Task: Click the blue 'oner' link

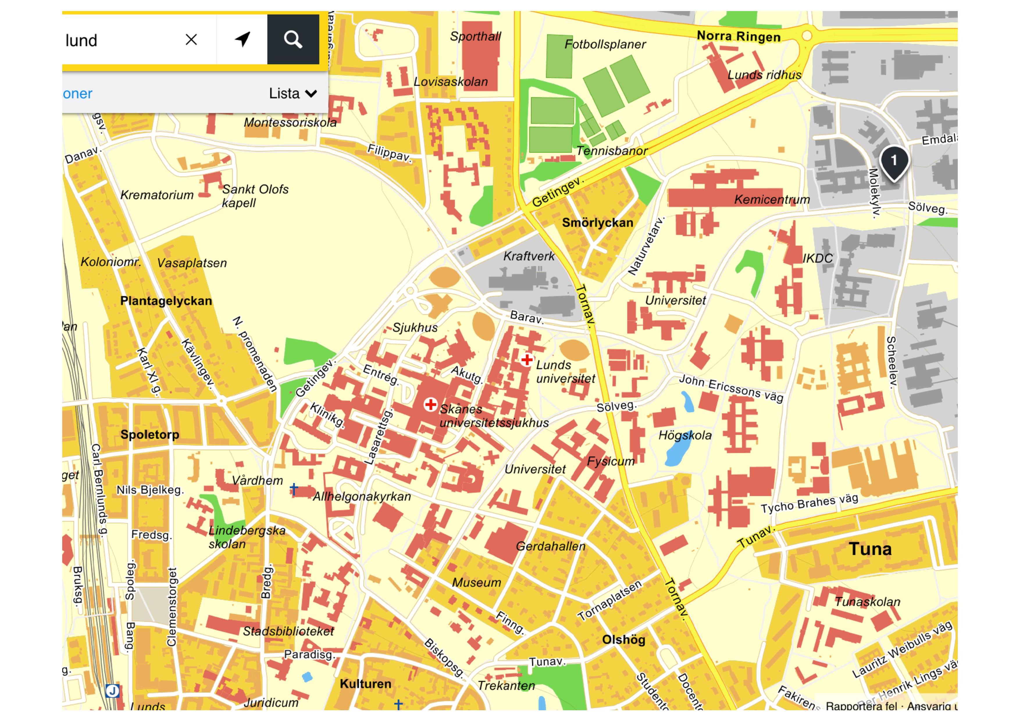Action: pyautogui.click(x=77, y=93)
